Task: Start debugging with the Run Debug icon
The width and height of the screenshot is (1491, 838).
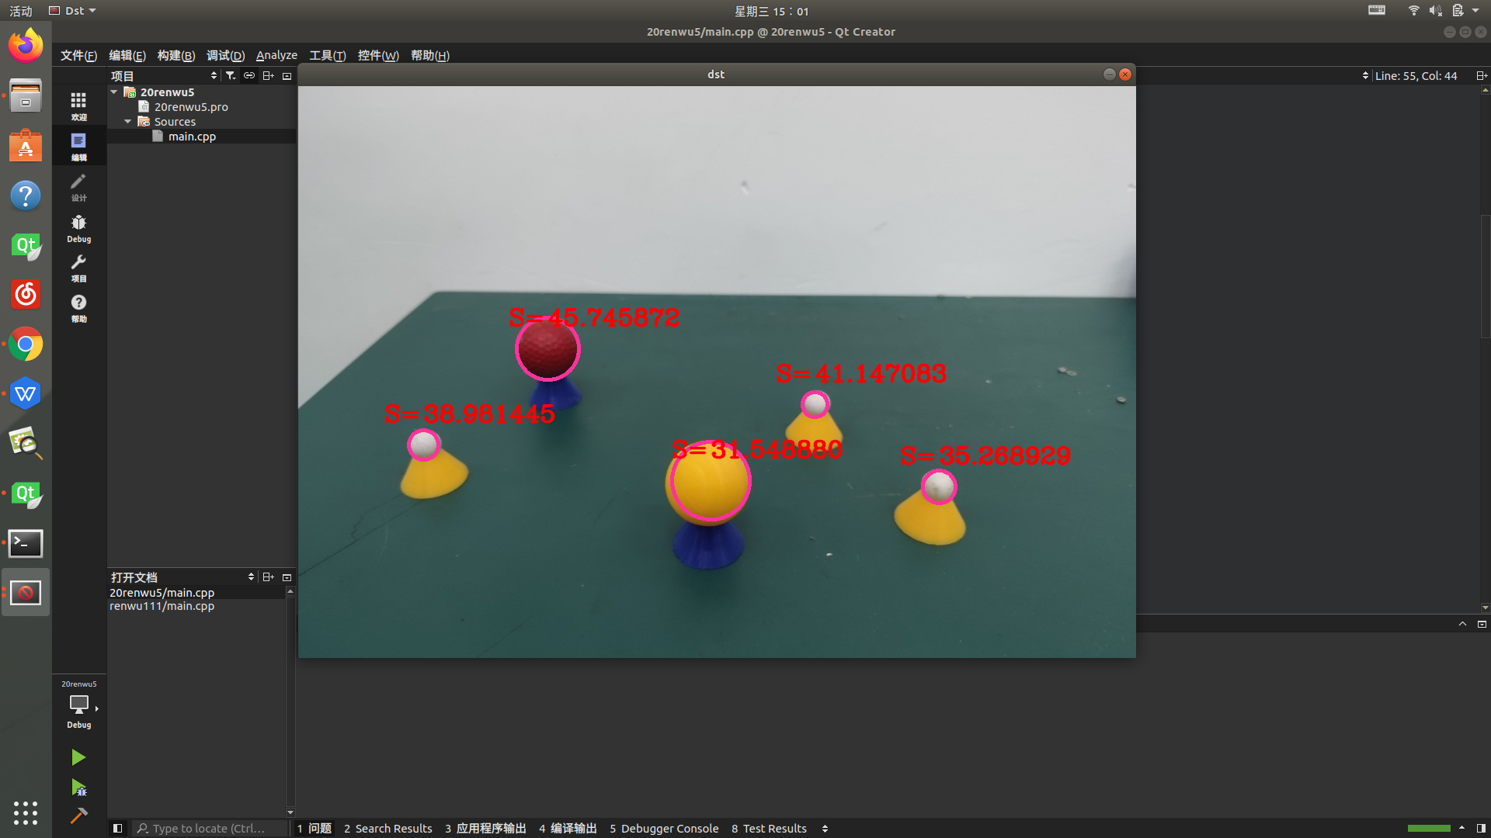Action: click(78, 788)
